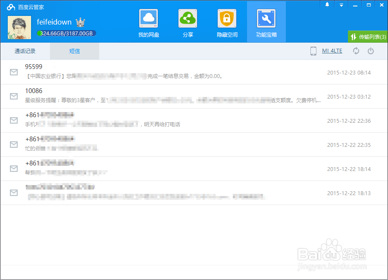
Task: Open the 传输列表(3) transfer list button
Action: pyautogui.click(x=368, y=37)
